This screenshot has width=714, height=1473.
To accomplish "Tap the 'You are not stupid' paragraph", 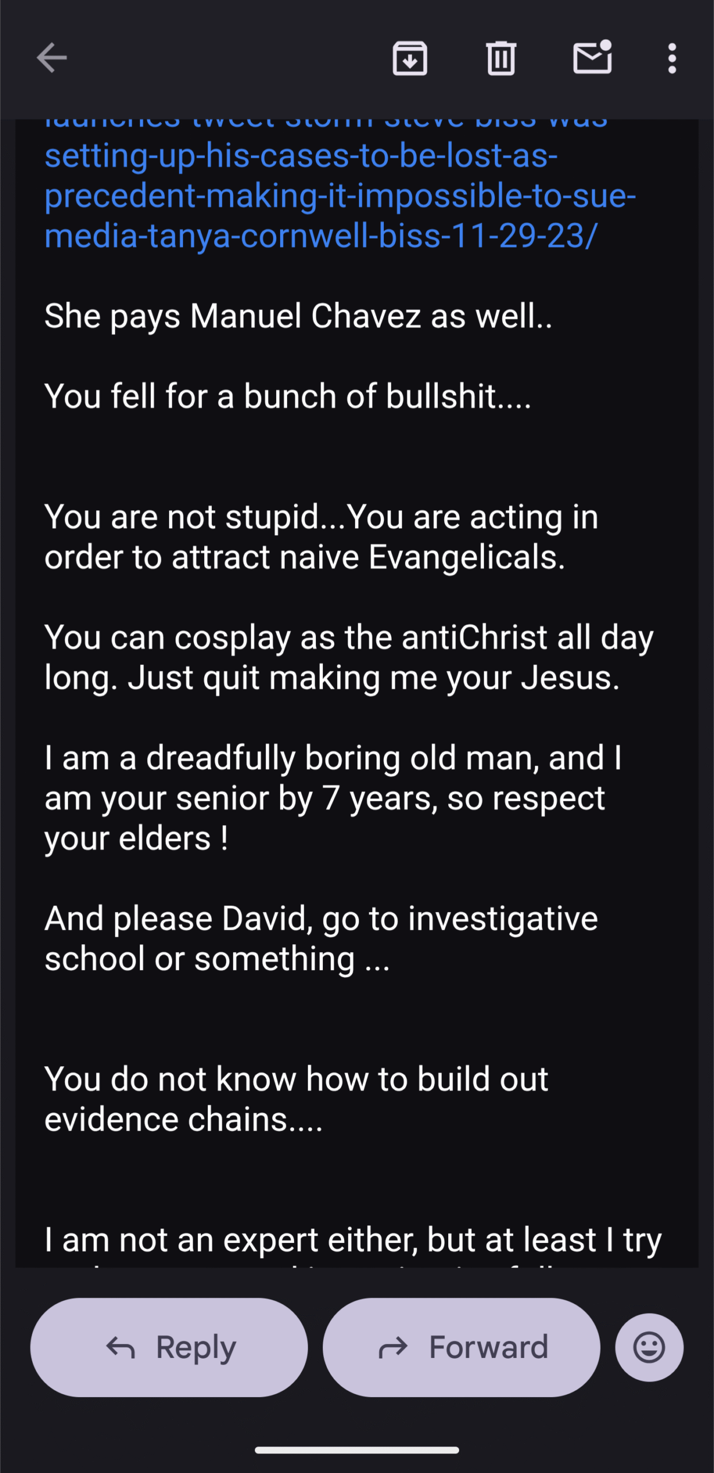I will tap(321, 537).
